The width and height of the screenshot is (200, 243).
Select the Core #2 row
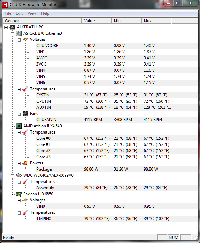click(117, 151)
